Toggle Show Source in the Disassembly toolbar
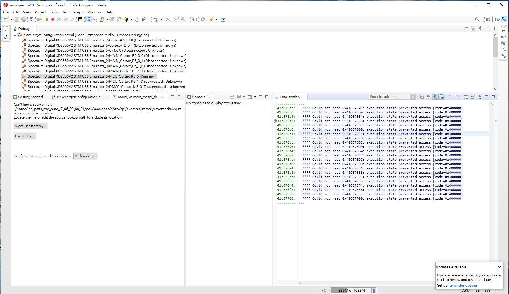This screenshot has width=509, height=294. pos(442,97)
